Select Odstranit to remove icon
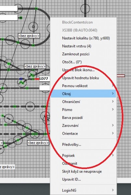The width and height of the screenshot is (131, 195). coord(83,163)
